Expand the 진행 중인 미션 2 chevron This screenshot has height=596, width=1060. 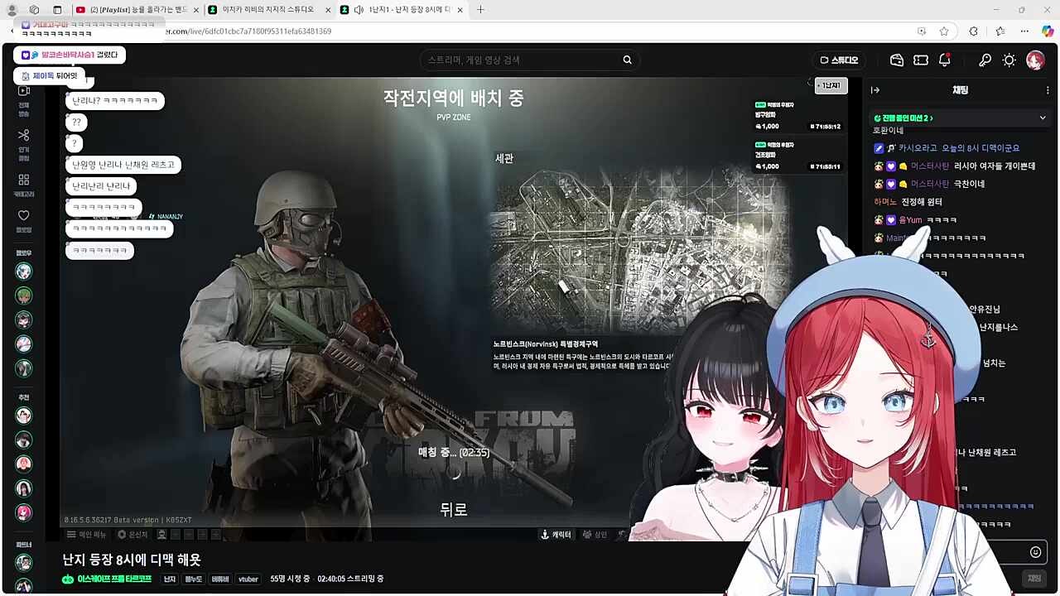tap(1043, 118)
